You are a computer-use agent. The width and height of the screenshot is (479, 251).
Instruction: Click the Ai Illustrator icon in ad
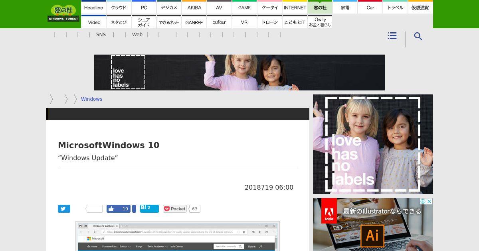click(372, 236)
